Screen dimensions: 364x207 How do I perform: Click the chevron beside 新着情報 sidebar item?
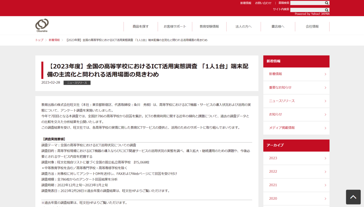coord(325,74)
